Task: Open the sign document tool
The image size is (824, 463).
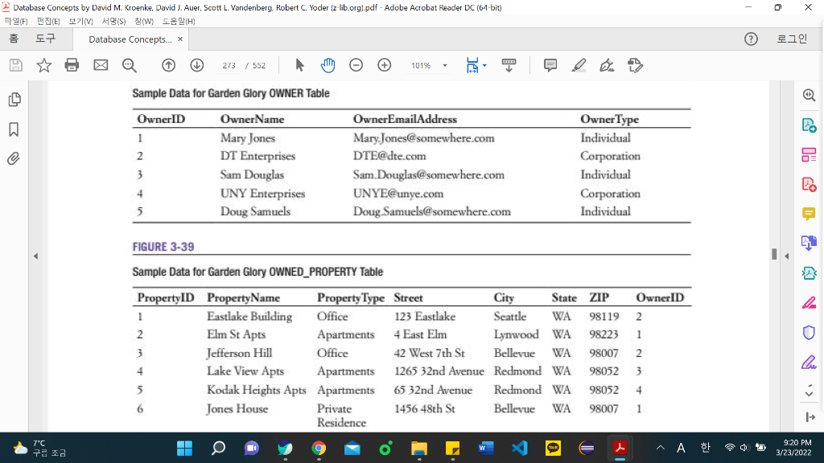Action: (x=607, y=65)
